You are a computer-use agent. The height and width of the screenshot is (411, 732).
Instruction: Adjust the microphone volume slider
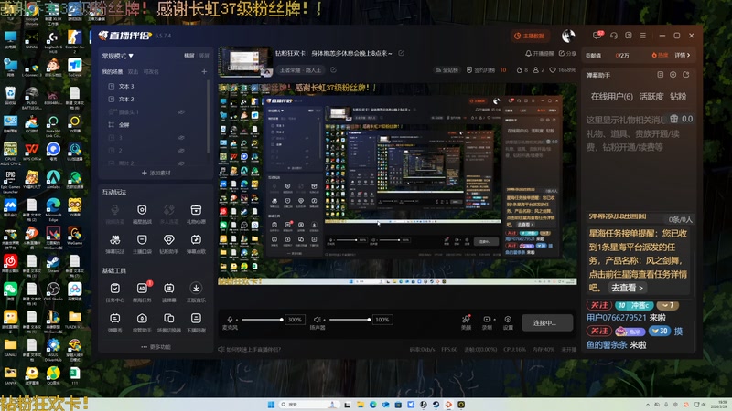tap(262, 320)
